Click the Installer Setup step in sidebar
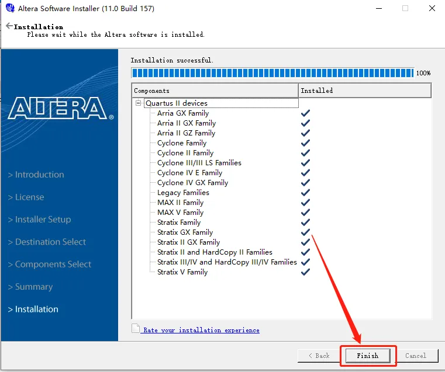Image resolution: width=445 pixels, height=372 pixels. 39,220
